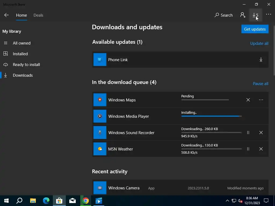Cancel the Windows Maps download
275x206 pixels.
click(248, 100)
